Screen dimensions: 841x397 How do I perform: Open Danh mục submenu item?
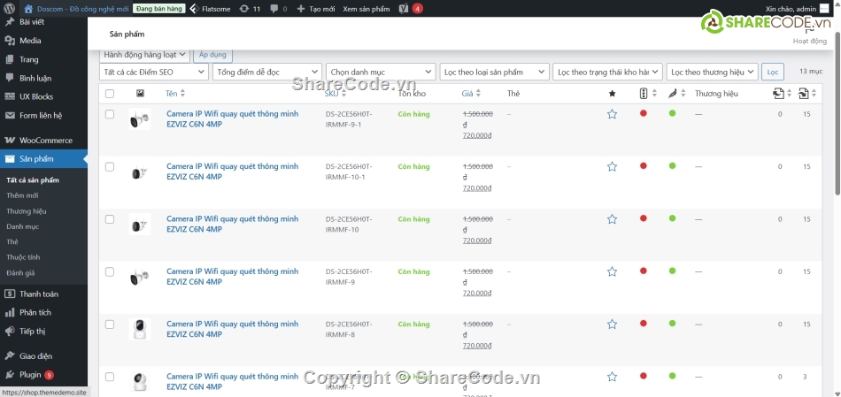(22, 226)
